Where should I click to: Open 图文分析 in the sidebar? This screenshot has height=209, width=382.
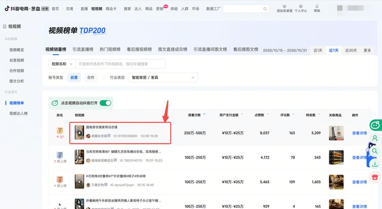[17, 81]
